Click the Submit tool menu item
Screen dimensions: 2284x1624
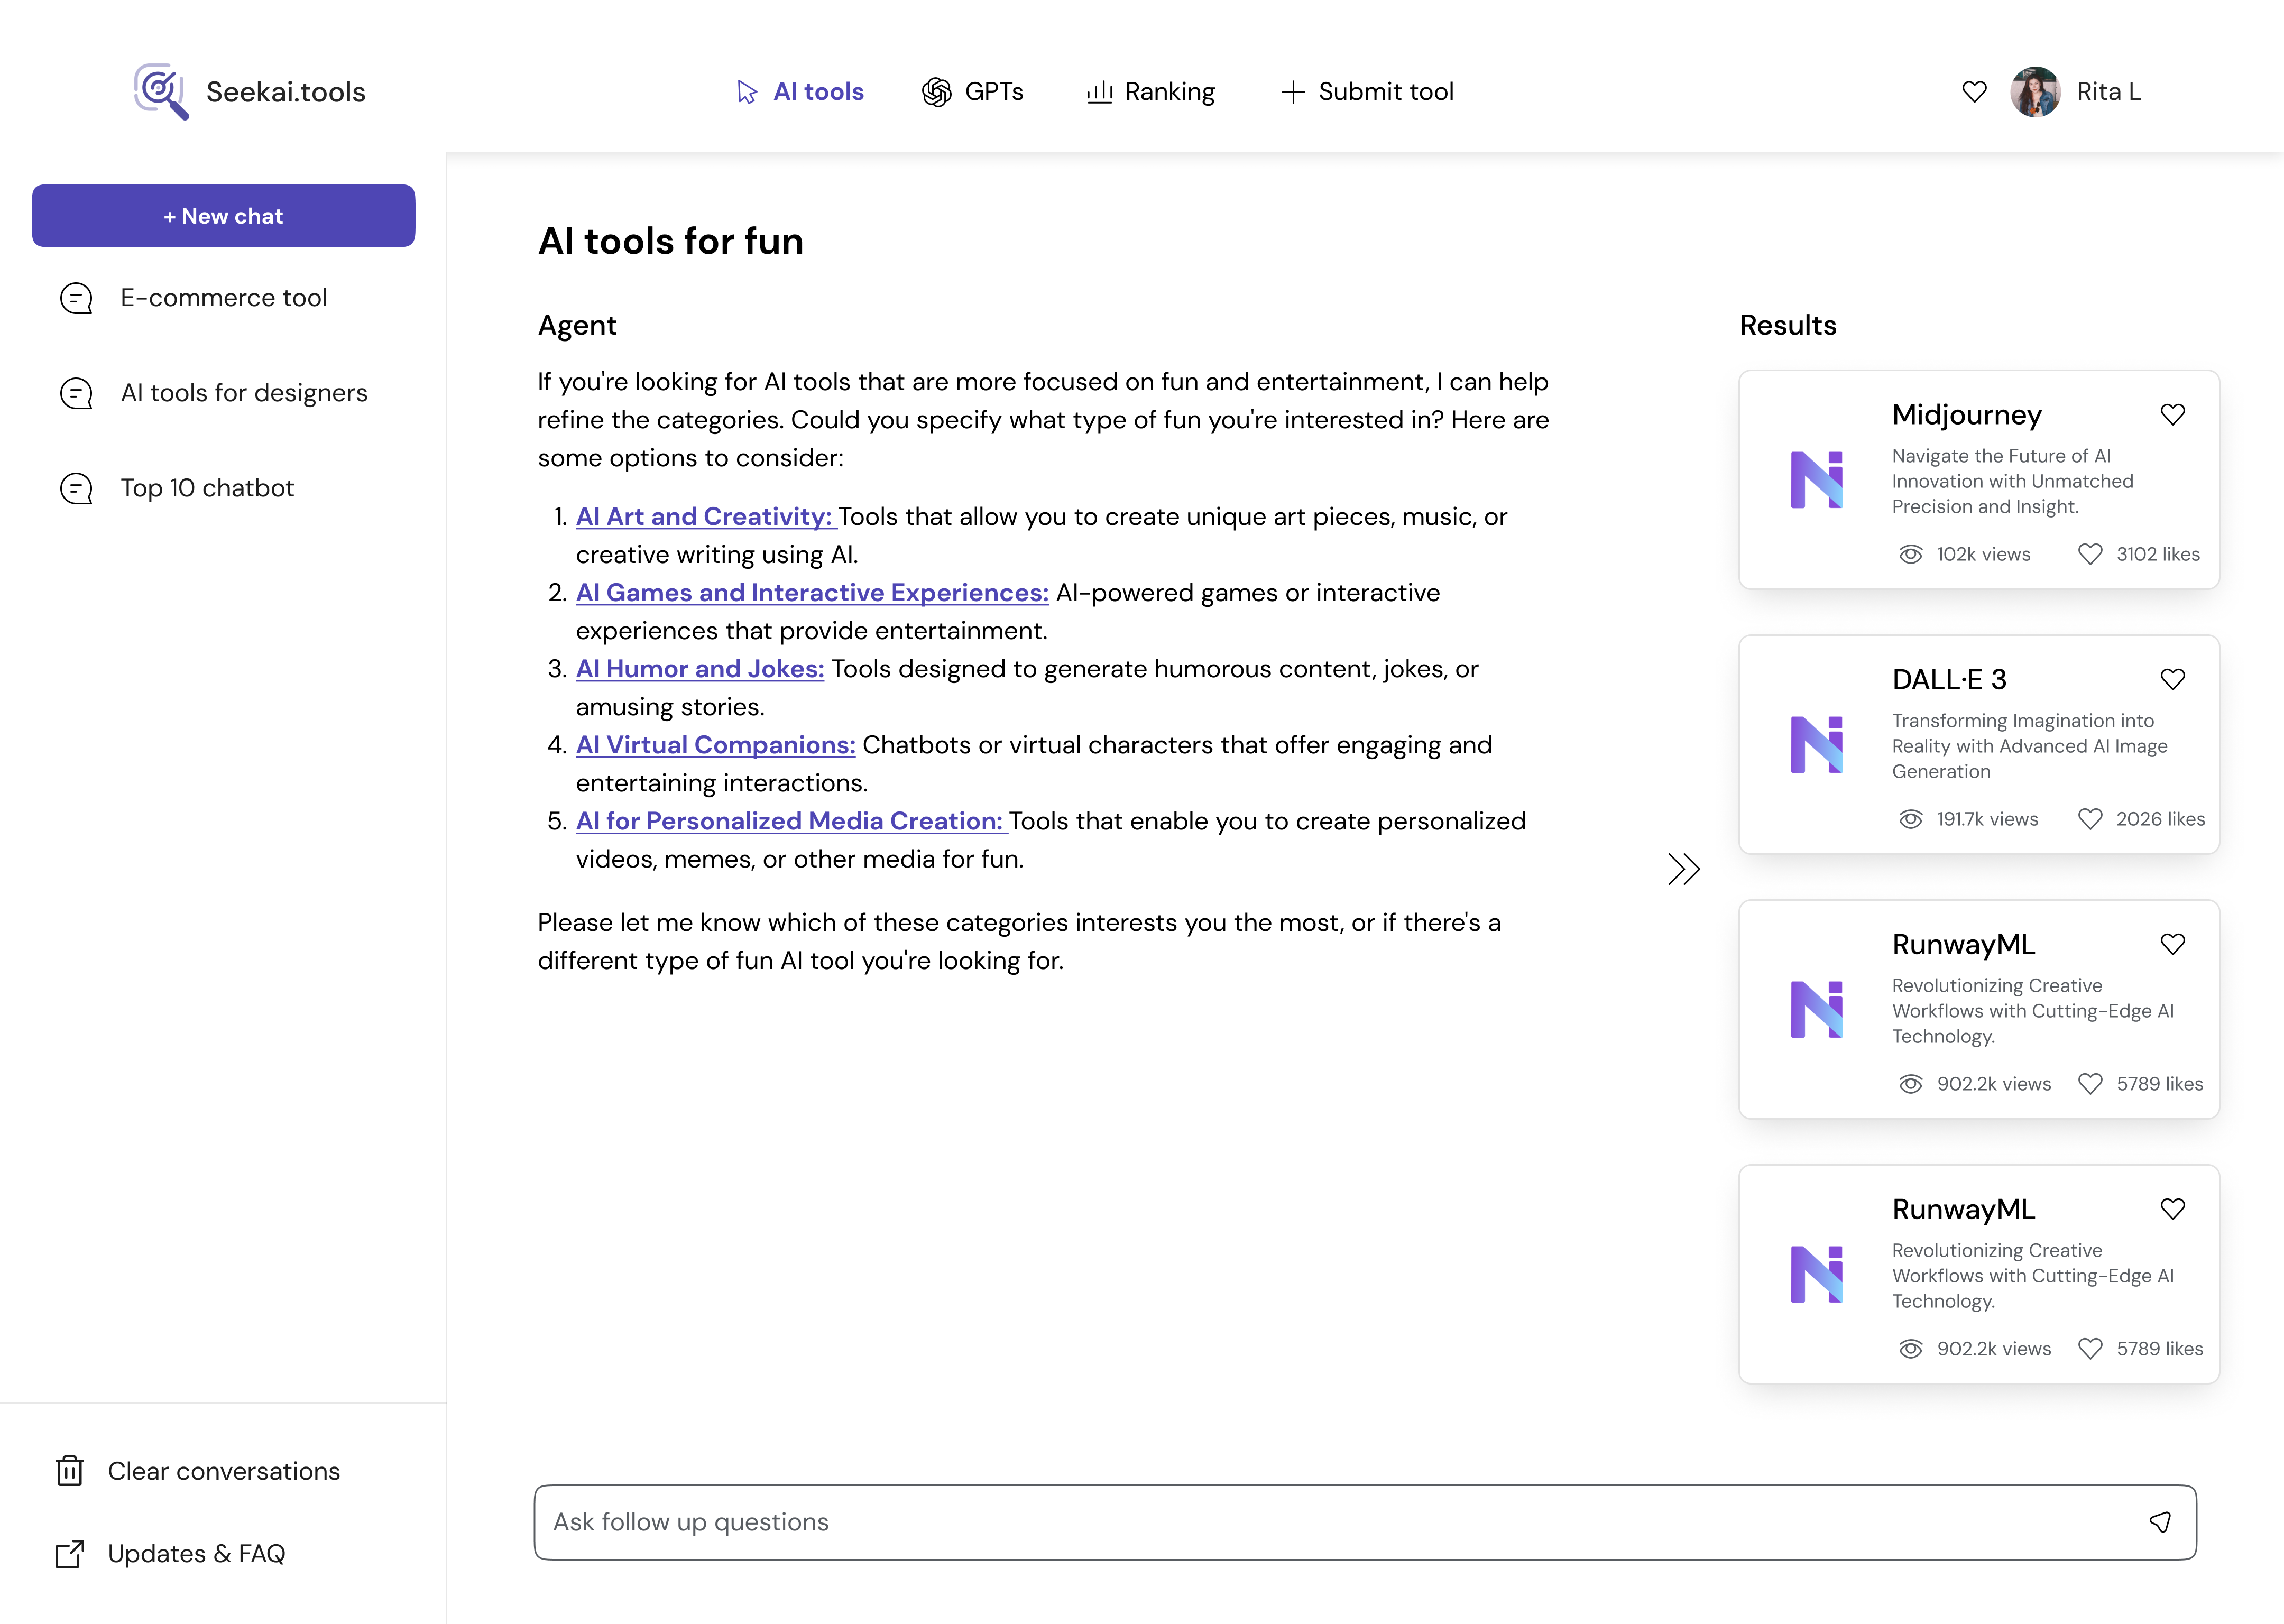click(1367, 92)
